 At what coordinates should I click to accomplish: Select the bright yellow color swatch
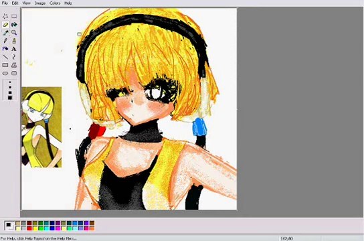[x=35, y=228]
